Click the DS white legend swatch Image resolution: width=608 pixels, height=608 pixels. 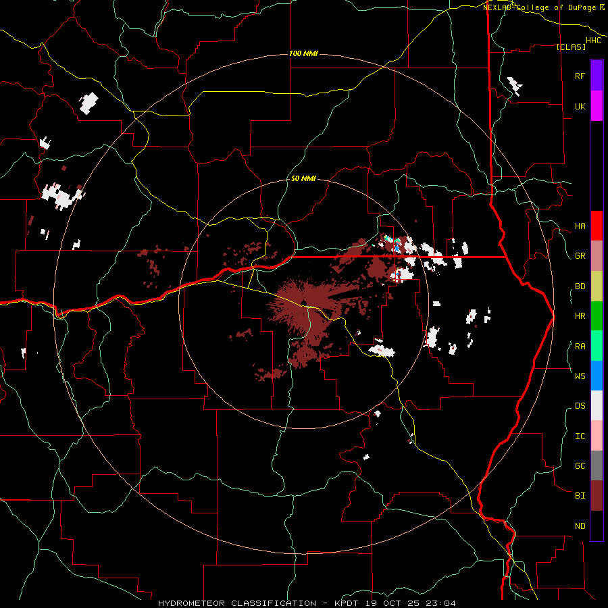[597, 405]
